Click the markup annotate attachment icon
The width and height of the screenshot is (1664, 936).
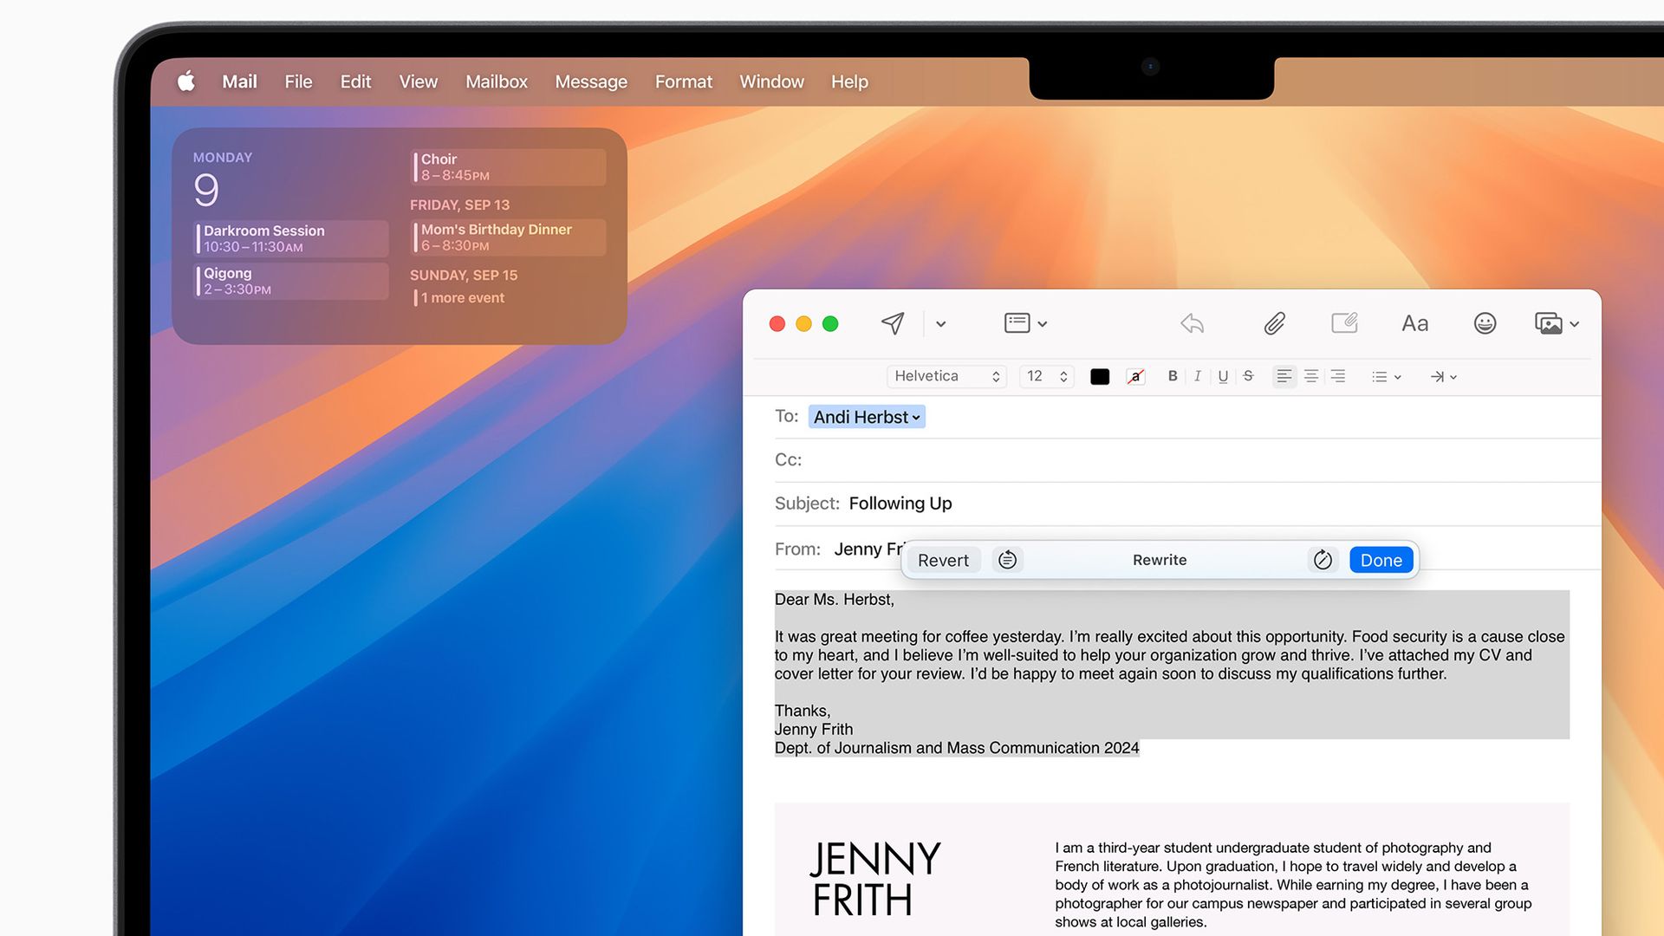click(x=1344, y=323)
